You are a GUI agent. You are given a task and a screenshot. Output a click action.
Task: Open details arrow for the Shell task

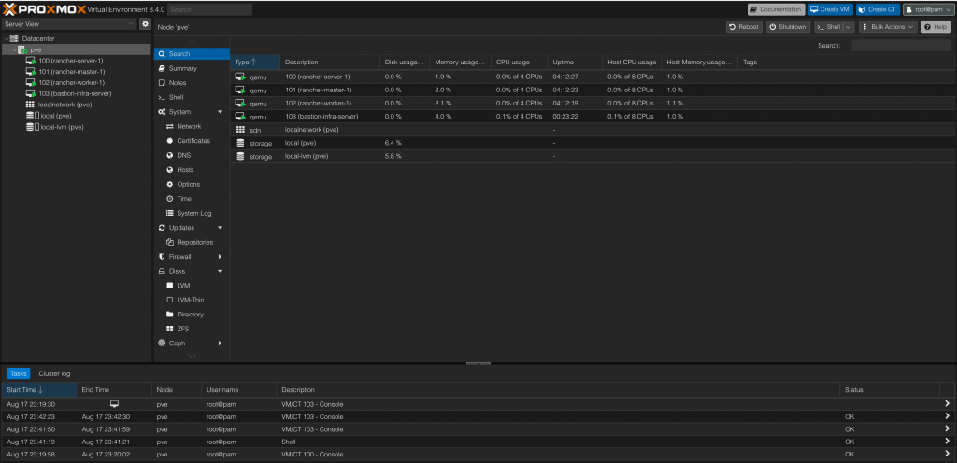[x=947, y=442]
